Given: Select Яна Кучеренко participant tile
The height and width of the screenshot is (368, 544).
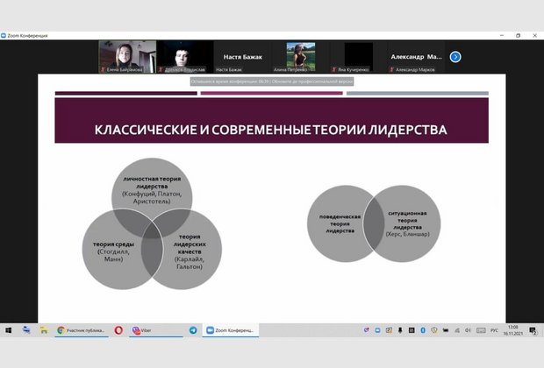Looking at the screenshot, I should [358, 57].
